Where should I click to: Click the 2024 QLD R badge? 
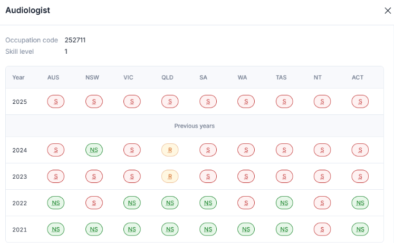click(170, 150)
